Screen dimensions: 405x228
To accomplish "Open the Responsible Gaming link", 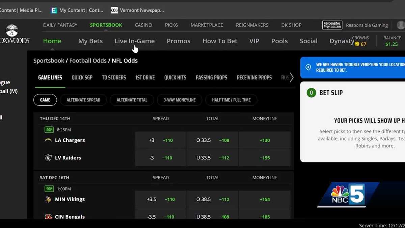I will point(367,25).
